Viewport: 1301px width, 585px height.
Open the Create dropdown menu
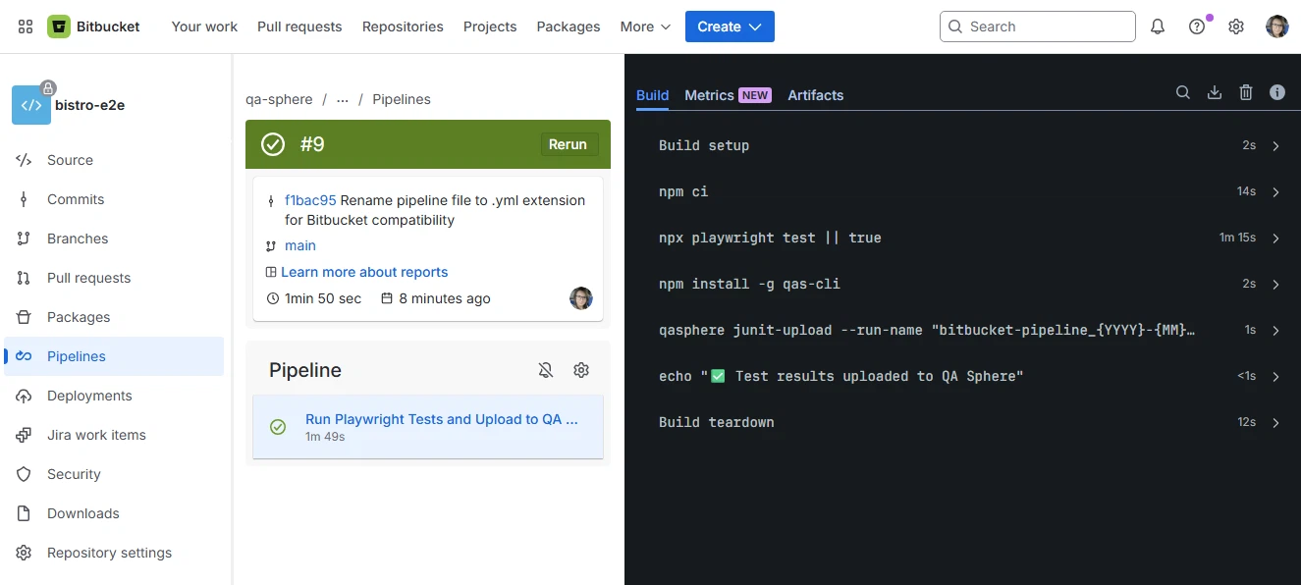(729, 27)
